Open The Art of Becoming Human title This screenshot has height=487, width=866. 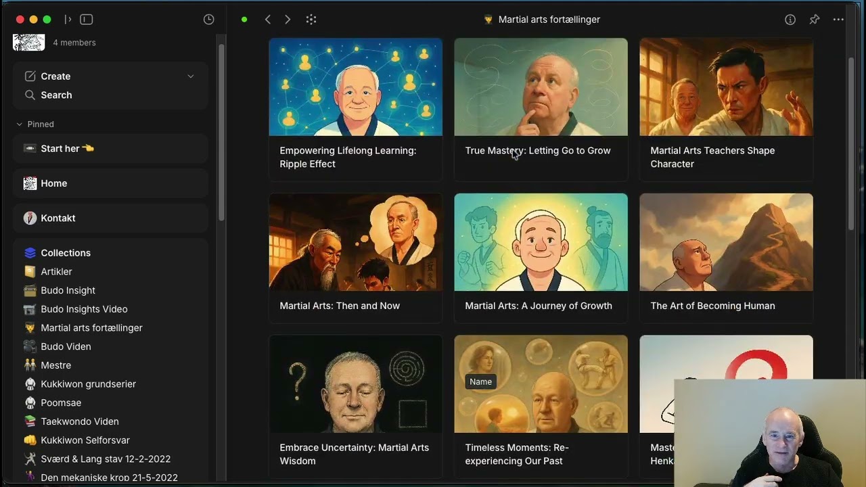click(x=712, y=306)
